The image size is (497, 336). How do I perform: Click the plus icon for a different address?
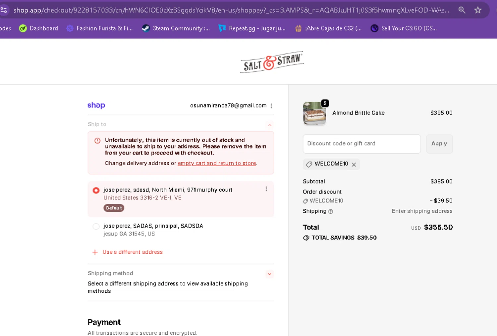pyautogui.click(x=95, y=252)
